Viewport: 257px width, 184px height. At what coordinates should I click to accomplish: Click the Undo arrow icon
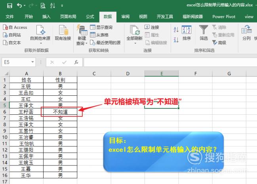[x=19, y=6]
